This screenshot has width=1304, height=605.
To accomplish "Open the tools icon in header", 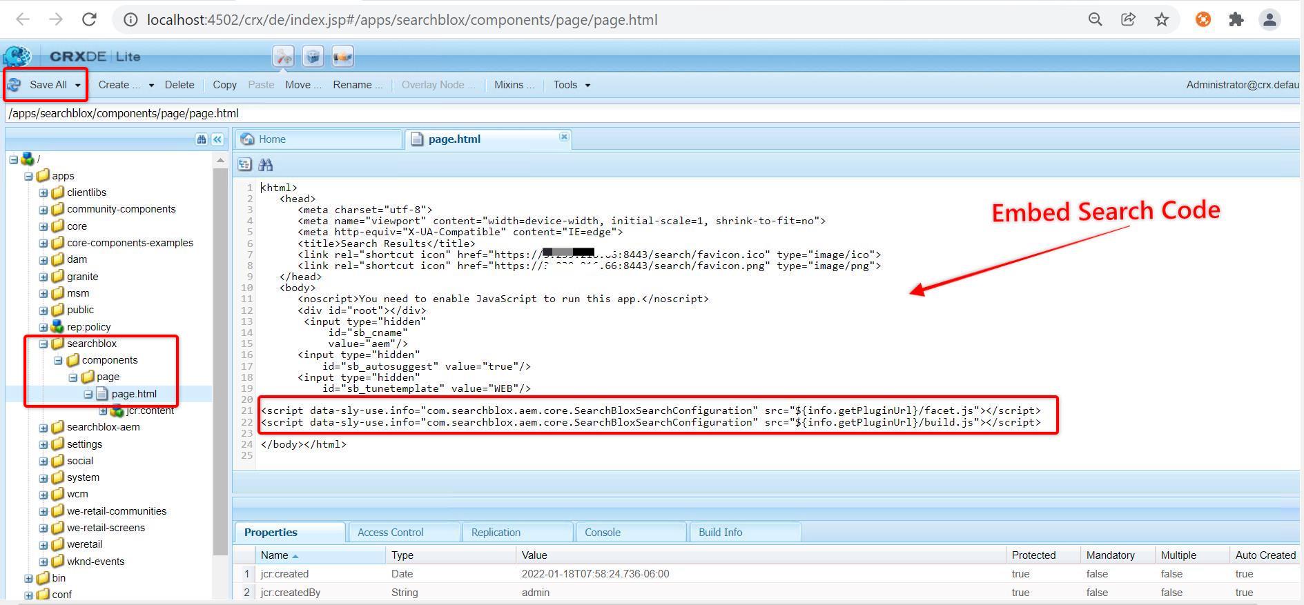I will coord(283,57).
